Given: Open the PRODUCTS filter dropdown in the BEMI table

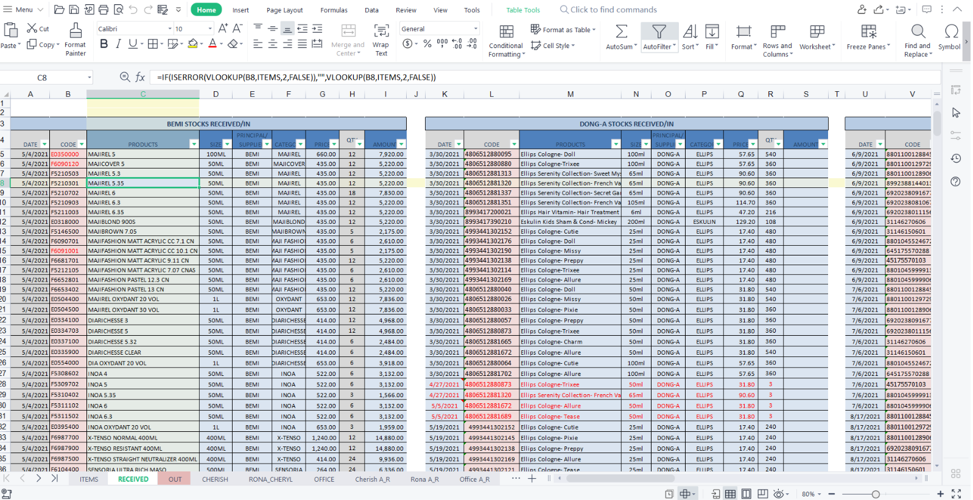Looking at the screenshot, I should (194, 144).
